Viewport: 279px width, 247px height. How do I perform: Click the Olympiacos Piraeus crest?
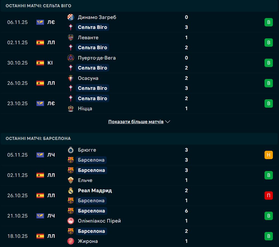pyautogui.click(x=71, y=221)
